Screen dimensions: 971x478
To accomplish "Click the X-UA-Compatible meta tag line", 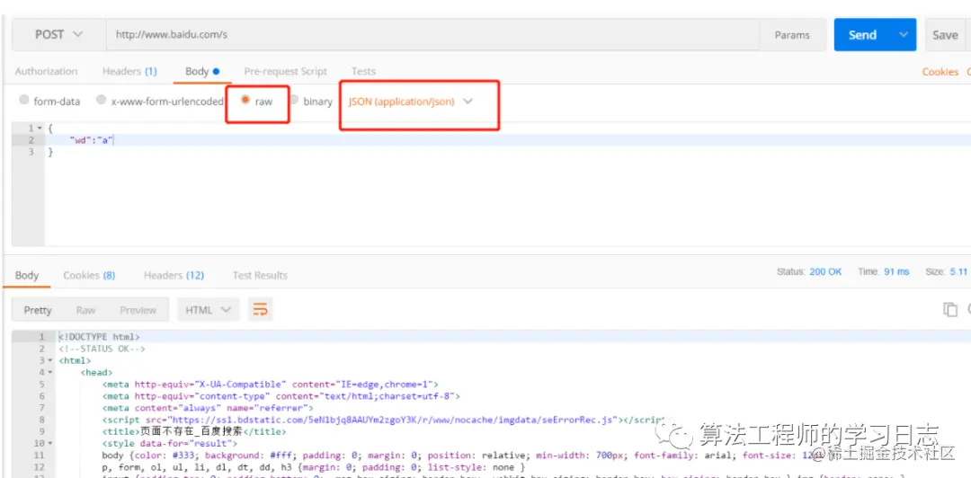I will pos(271,385).
